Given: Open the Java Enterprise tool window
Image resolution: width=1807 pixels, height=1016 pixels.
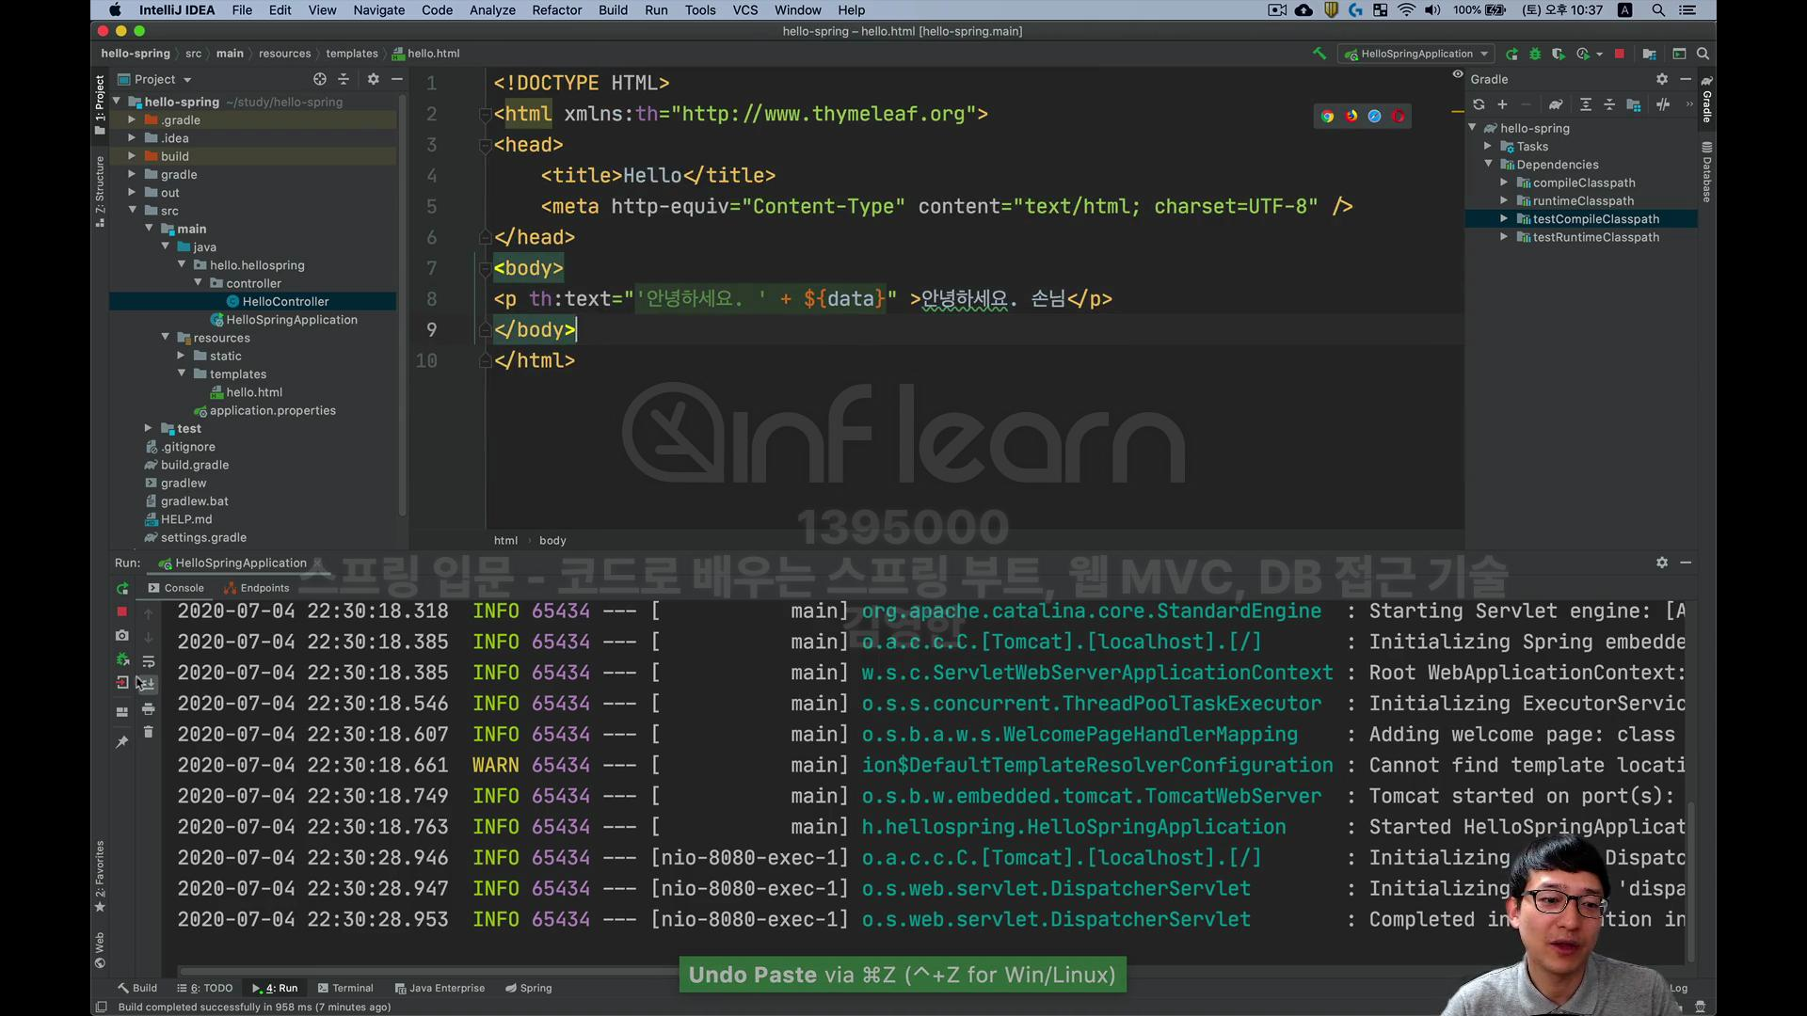Looking at the screenshot, I should 440,988.
